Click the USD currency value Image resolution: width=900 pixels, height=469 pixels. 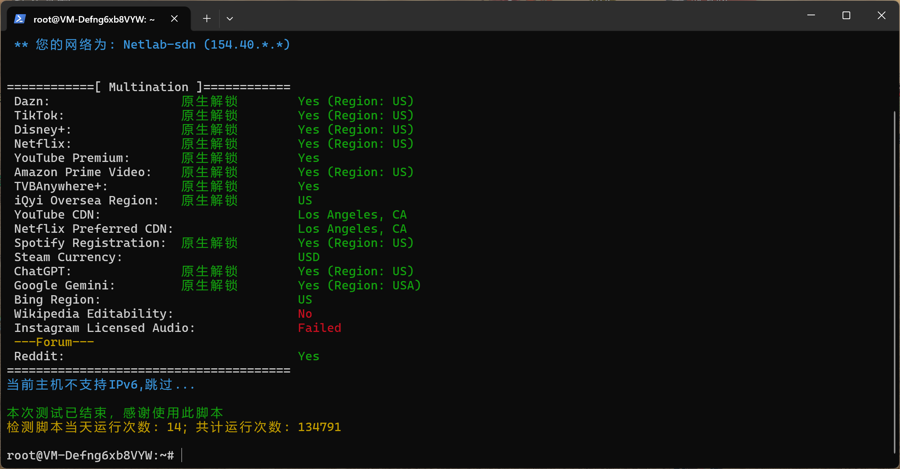pos(309,257)
